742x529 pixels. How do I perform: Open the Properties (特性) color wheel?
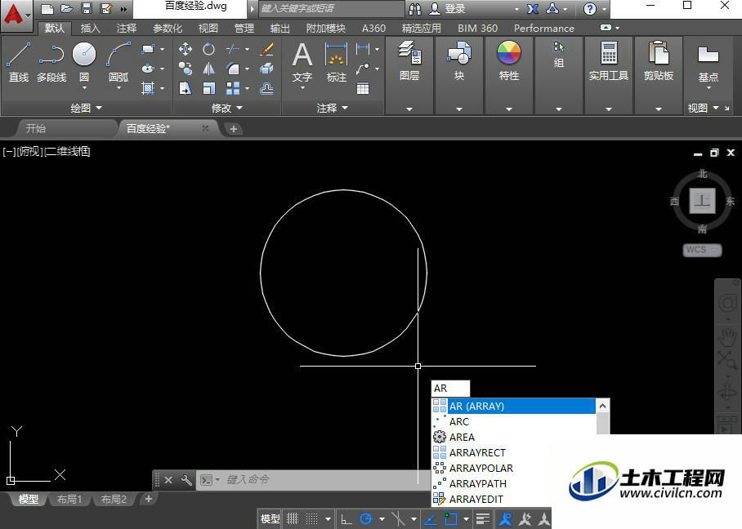pyautogui.click(x=509, y=60)
